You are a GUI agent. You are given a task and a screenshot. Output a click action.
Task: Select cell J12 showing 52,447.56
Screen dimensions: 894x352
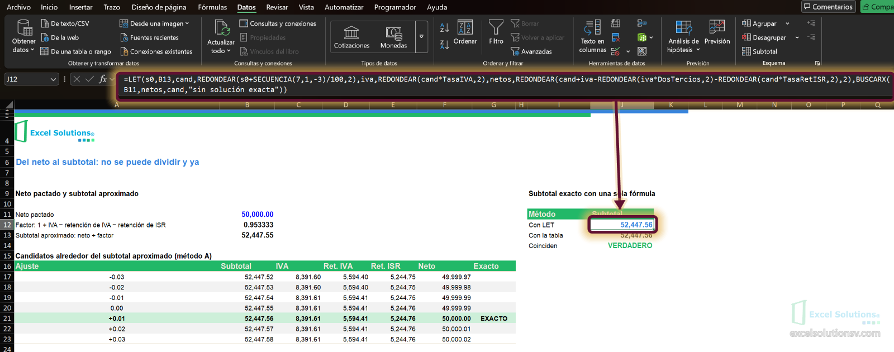pyautogui.click(x=622, y=225)
